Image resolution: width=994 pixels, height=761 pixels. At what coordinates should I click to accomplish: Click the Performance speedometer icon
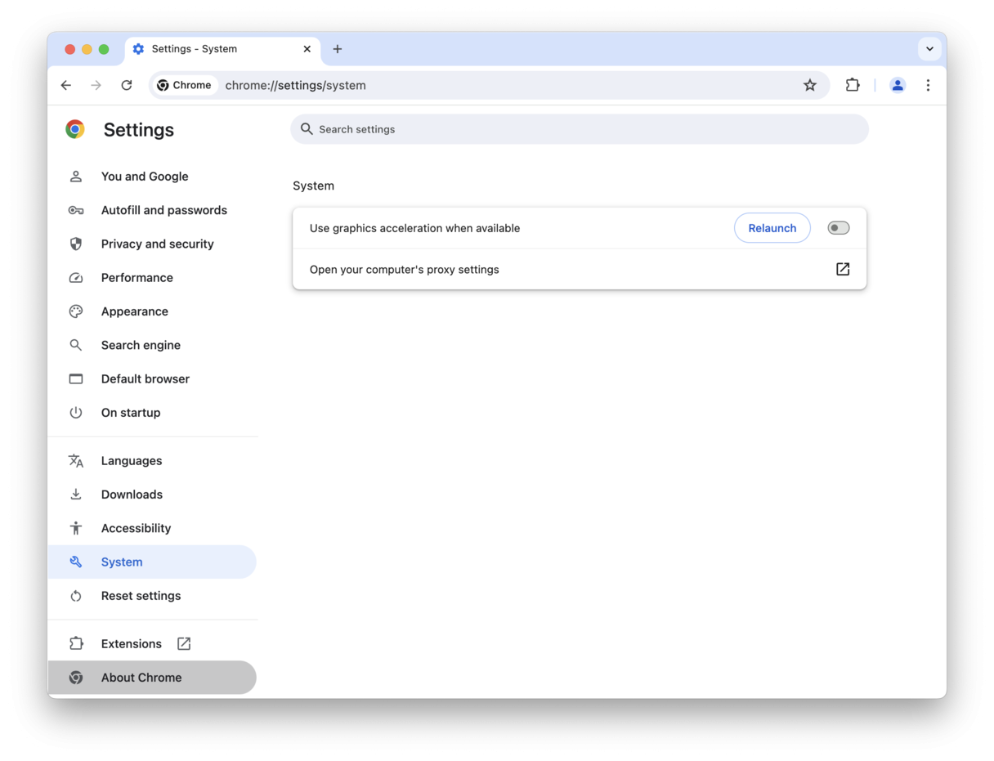75,277
